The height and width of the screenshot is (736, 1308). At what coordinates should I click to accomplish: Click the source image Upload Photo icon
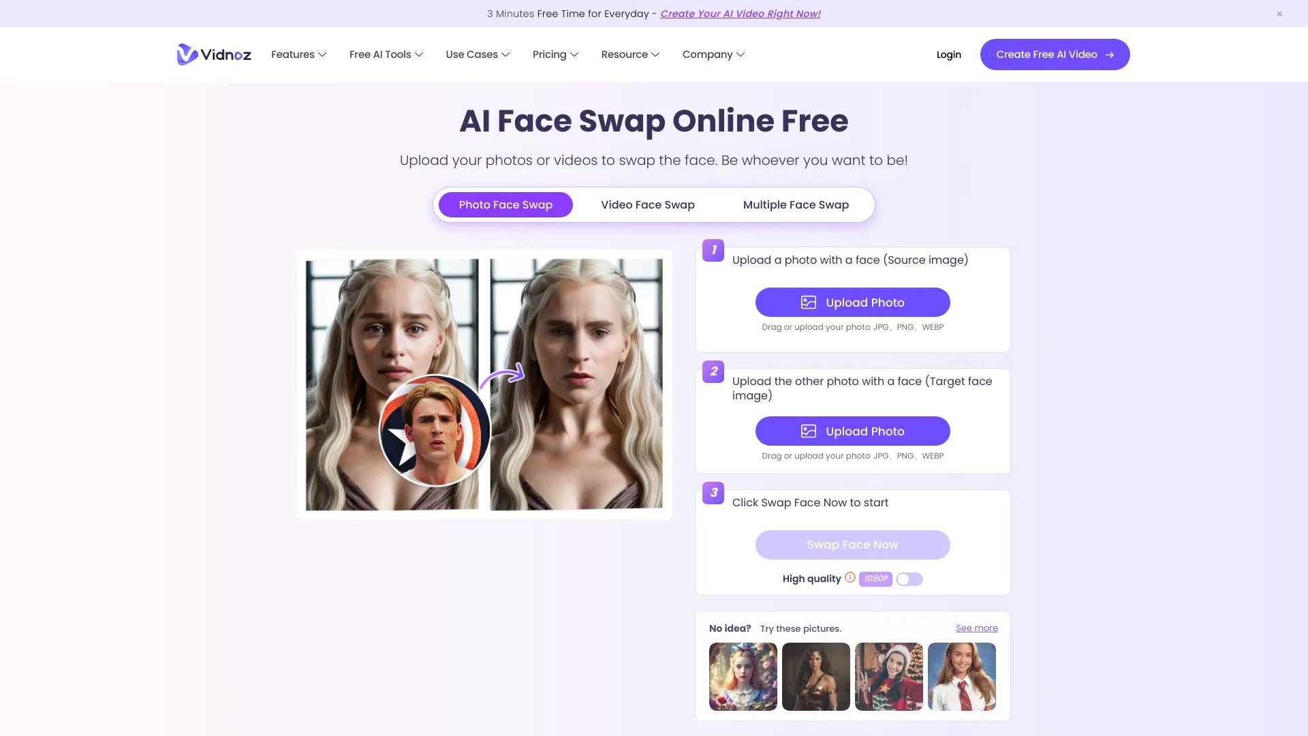[x=809, y=302]
